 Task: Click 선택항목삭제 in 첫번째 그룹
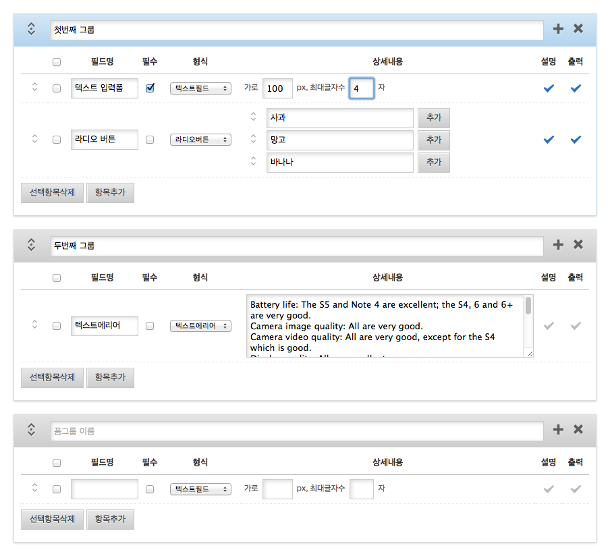pyautogui.click(x=52, y=193)
